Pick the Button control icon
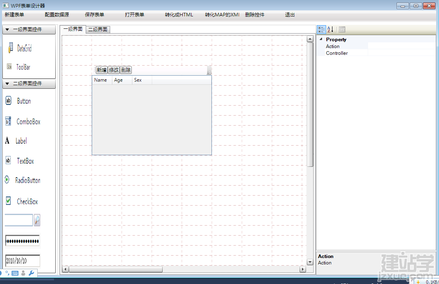The image size is (439, 284). (x=8, y=100)
